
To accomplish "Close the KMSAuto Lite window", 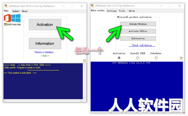I will [180, 6].
